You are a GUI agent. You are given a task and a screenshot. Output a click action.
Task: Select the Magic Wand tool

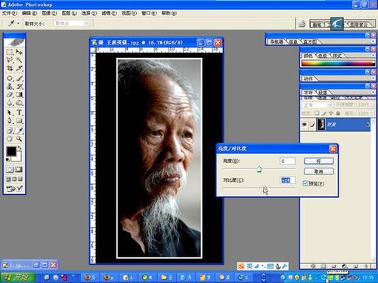(x=19, y=60)
